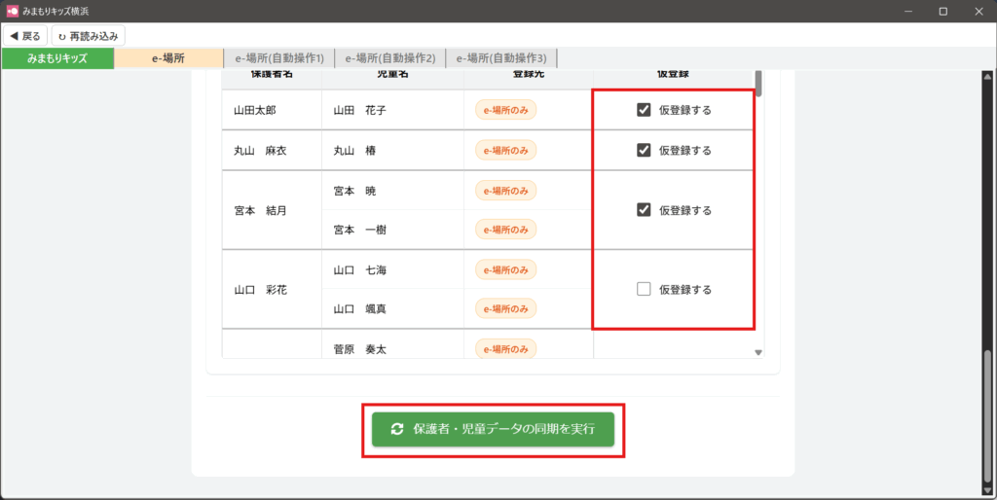Switch to the みまもりキッズ tab
This screenshot has width=997, height=500.
[58, 58]
